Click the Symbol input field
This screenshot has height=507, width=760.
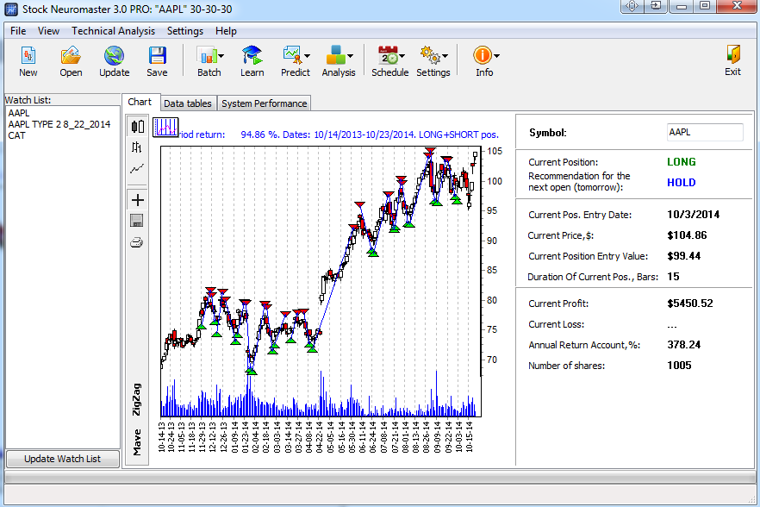[x=705, y=133]
